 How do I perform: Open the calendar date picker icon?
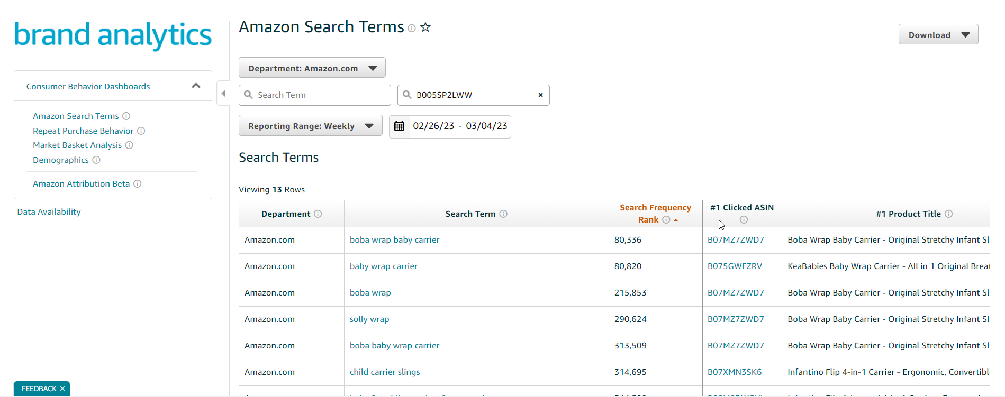coord(400,126)
